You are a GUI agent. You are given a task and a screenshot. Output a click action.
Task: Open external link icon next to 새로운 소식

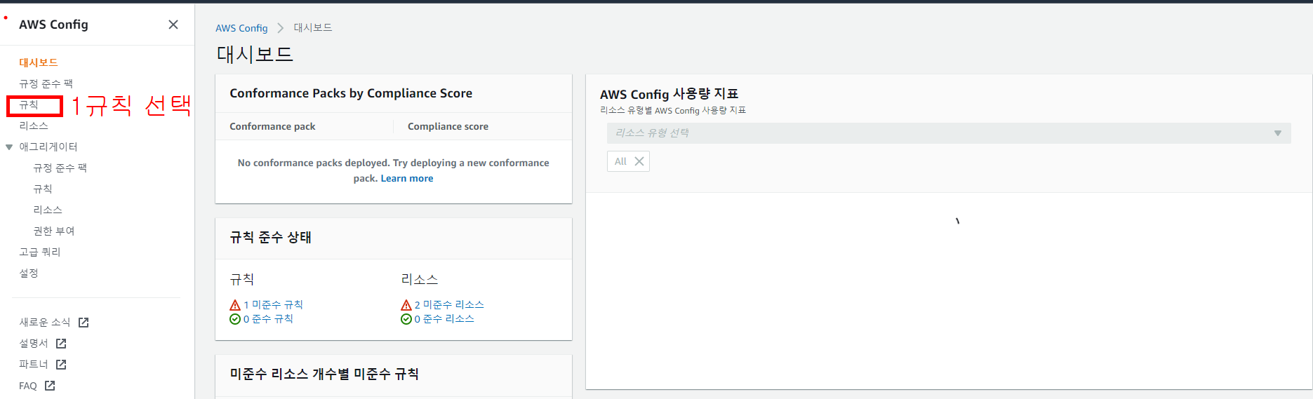point(84,323)
